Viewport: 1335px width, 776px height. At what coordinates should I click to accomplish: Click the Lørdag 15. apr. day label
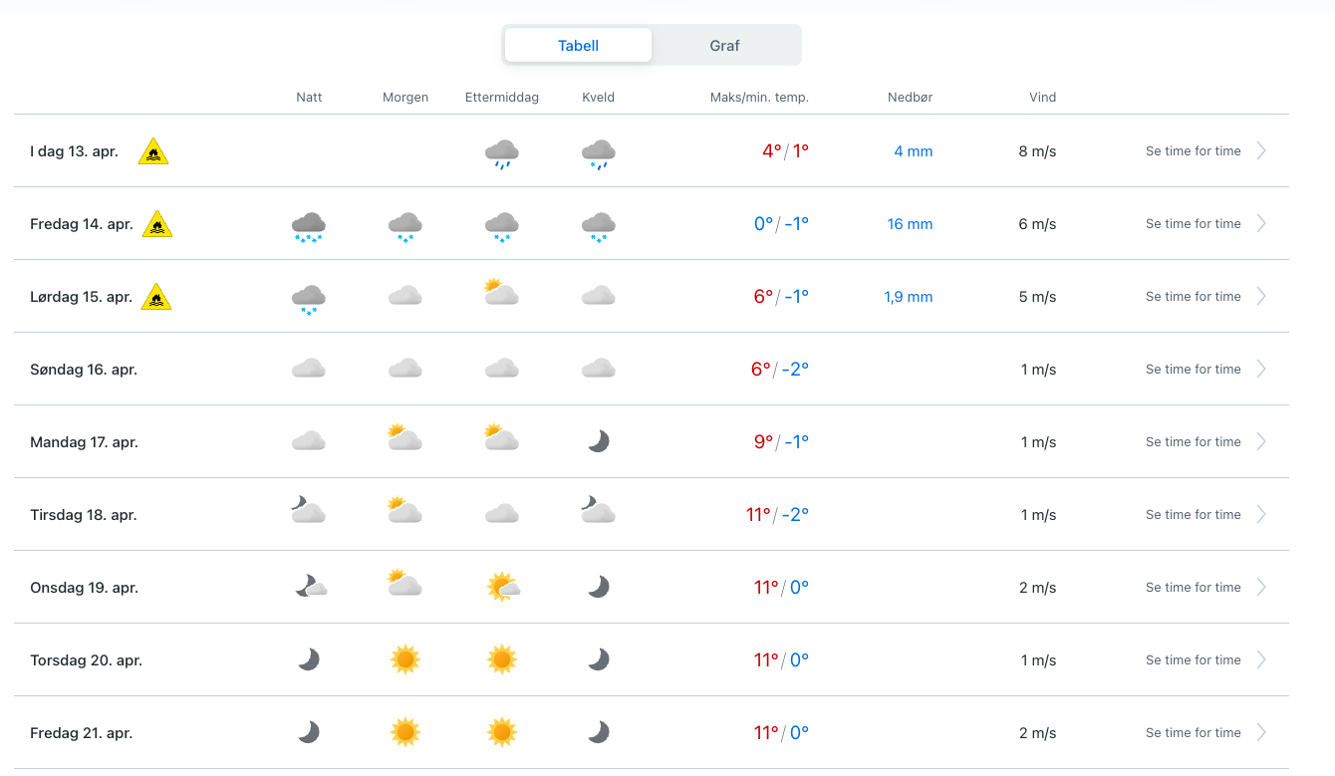tap(81, 297)
